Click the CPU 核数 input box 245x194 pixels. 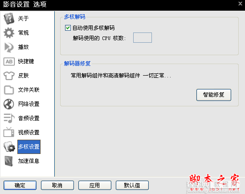tap(143, 38)
